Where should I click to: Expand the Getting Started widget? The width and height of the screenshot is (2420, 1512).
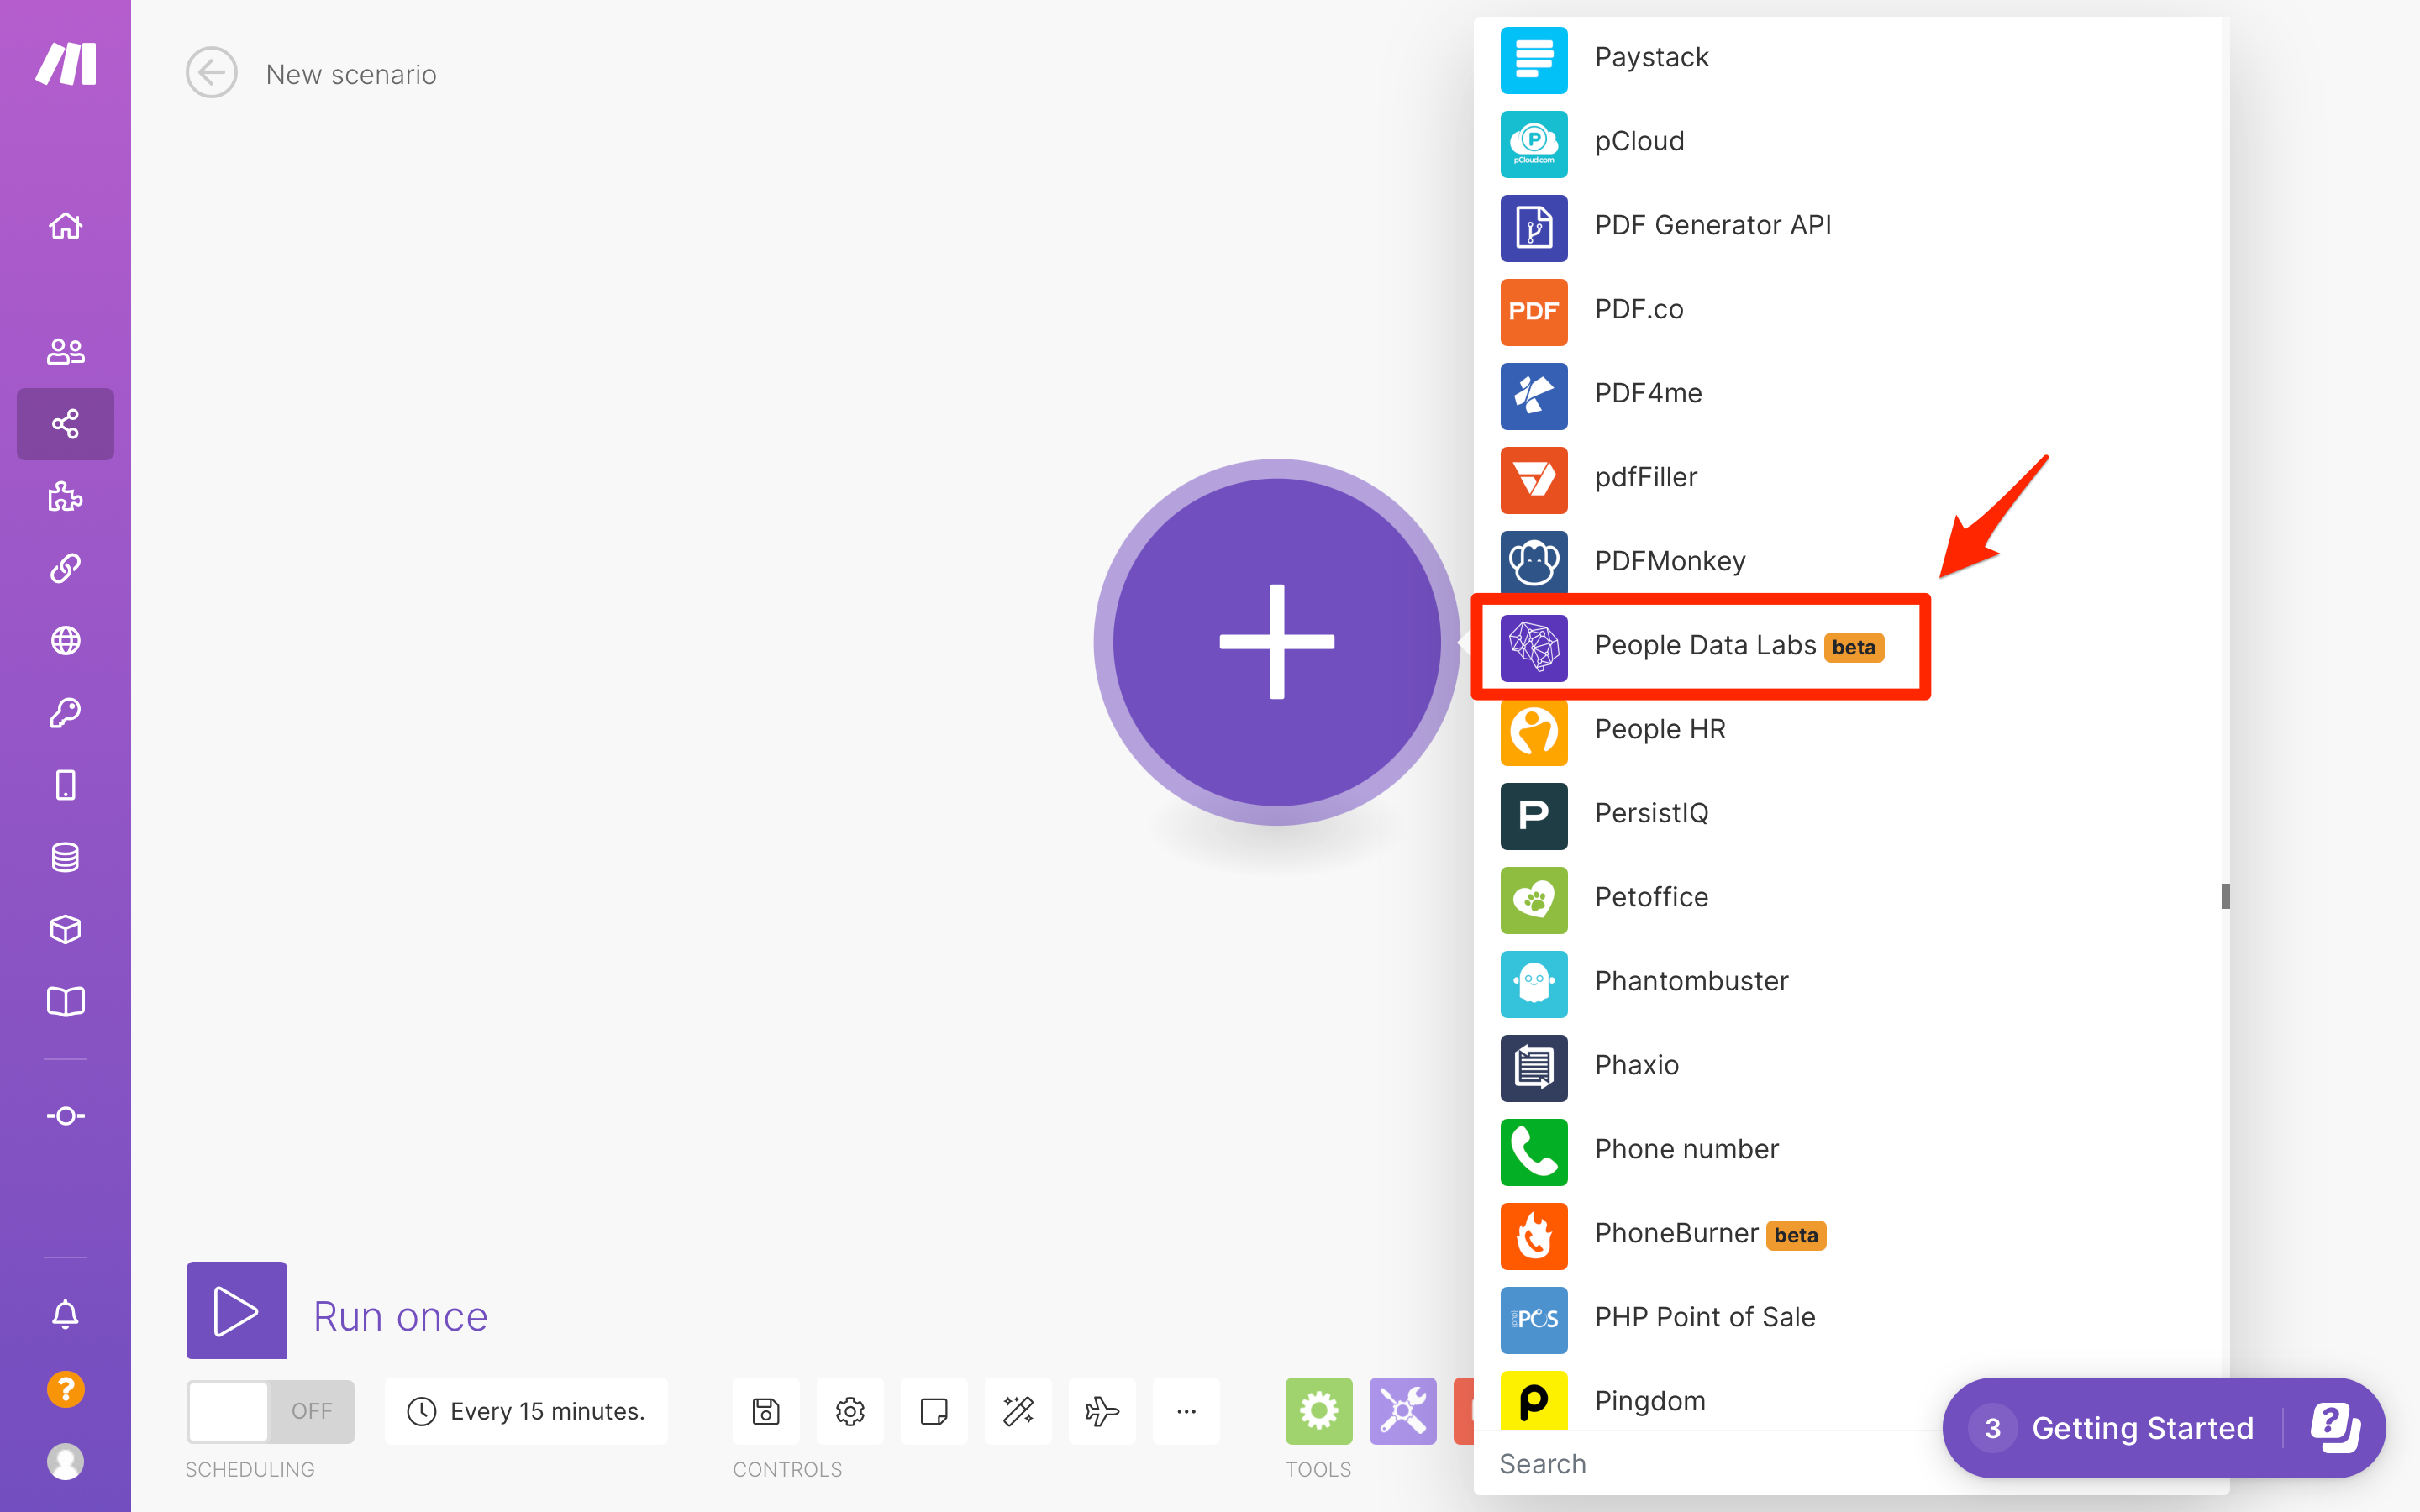coord(2142,1428)
